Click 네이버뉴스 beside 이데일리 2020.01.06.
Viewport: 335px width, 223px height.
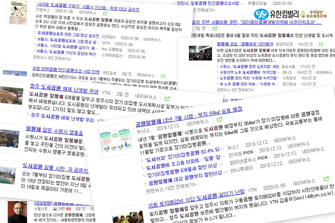pos(152,39)
